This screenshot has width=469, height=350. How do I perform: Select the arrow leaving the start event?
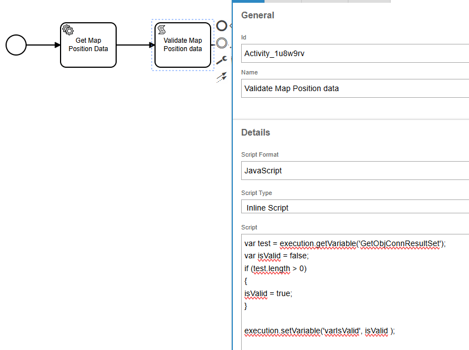(43, 45)
